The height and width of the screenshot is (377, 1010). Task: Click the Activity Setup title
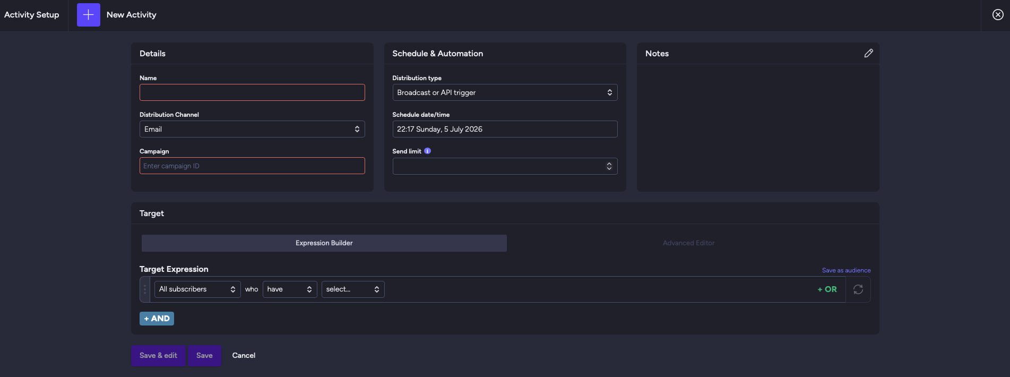tap(32, 15)
